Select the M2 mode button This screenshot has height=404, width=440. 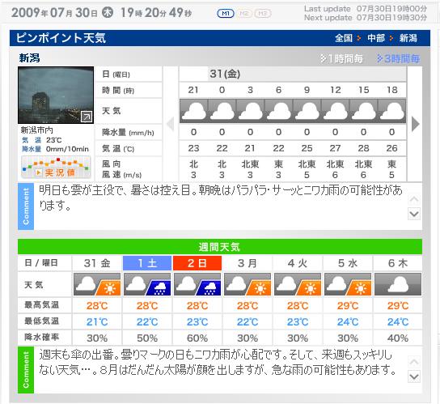pyautogui.click(x=244, y=13)
